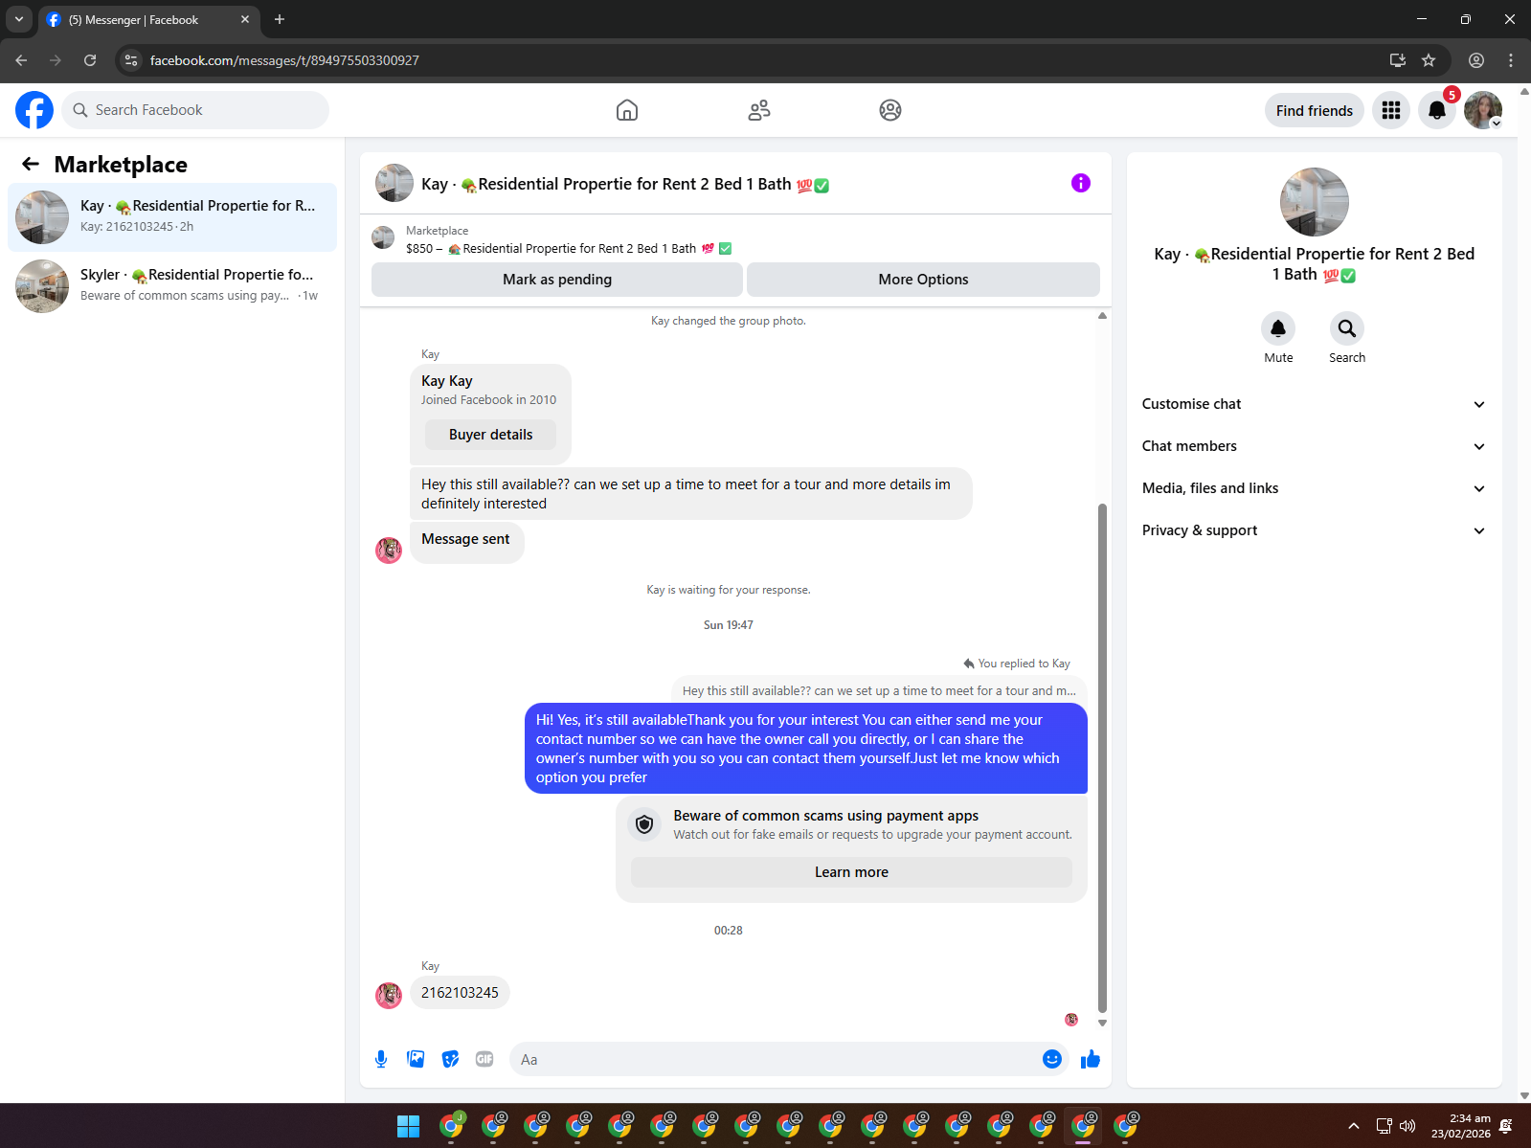1531x1148 pixels.
Task: Go to Facebook Home icon
Action: pos(627,110)
